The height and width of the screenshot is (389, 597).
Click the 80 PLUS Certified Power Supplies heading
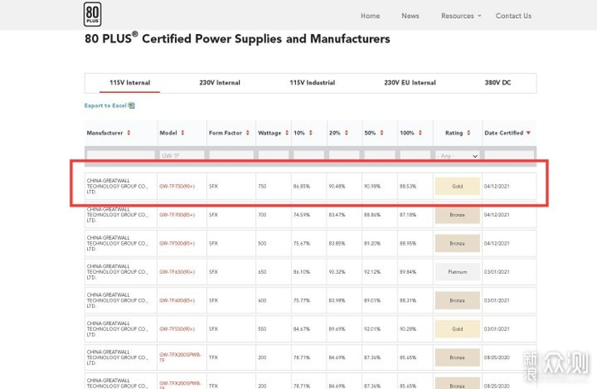pyautogui.click(x=237, y=38)
